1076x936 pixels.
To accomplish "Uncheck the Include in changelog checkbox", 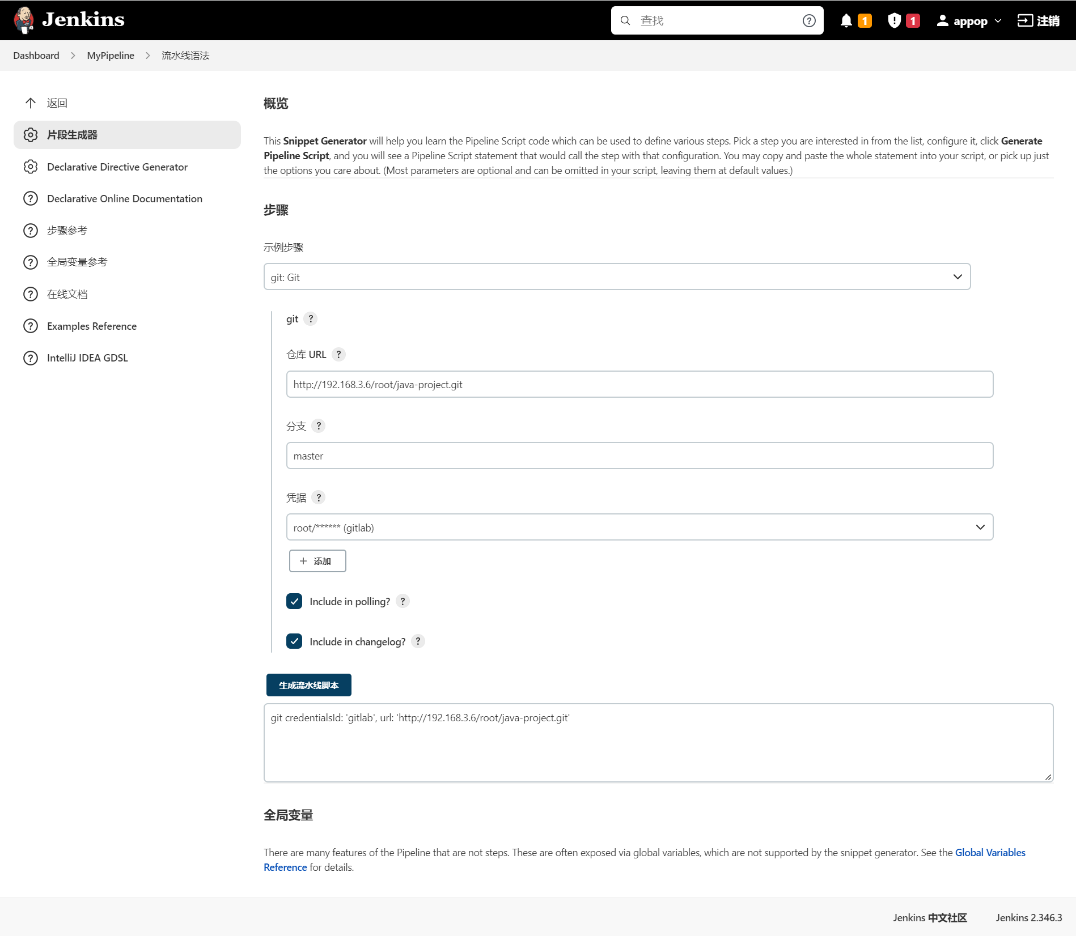I will [294, 641].
